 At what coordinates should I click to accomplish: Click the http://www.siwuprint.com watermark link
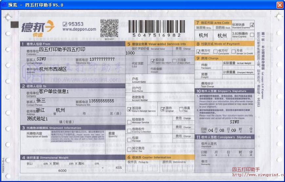(258, 175)
